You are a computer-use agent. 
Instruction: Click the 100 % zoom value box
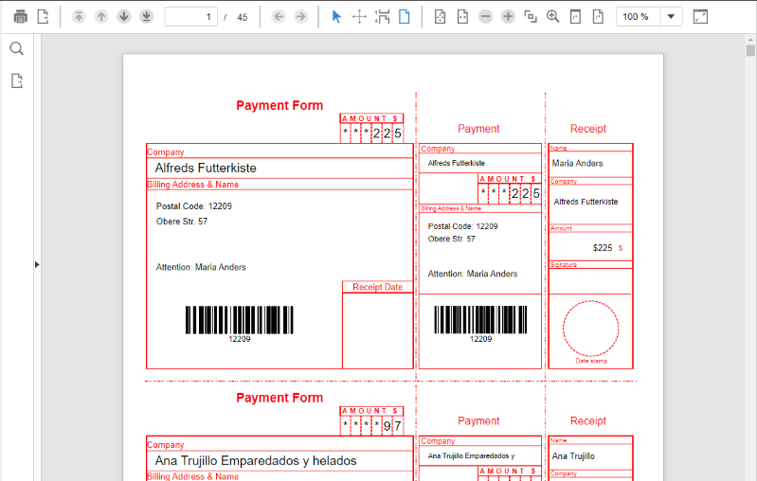click(637, 17)
